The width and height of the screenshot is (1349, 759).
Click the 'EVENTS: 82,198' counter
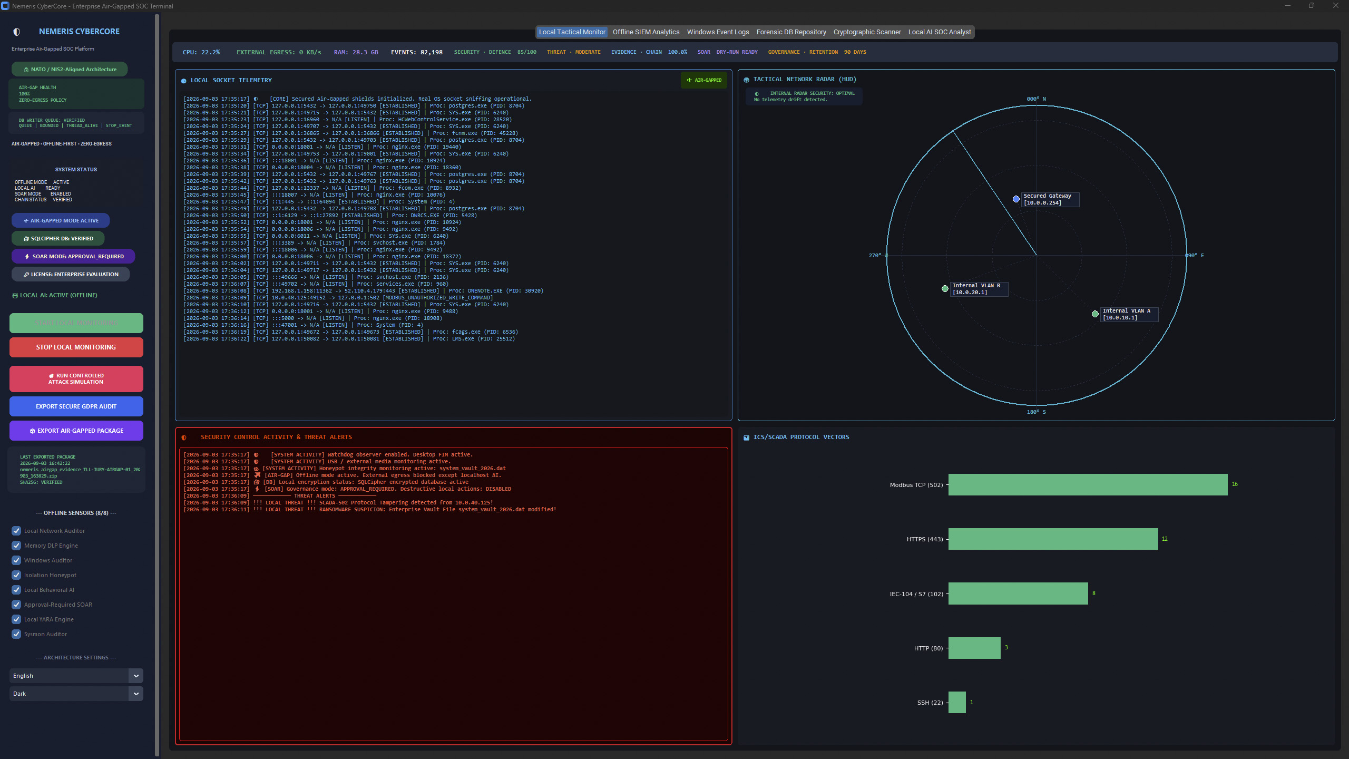click(x=417, y=52)
